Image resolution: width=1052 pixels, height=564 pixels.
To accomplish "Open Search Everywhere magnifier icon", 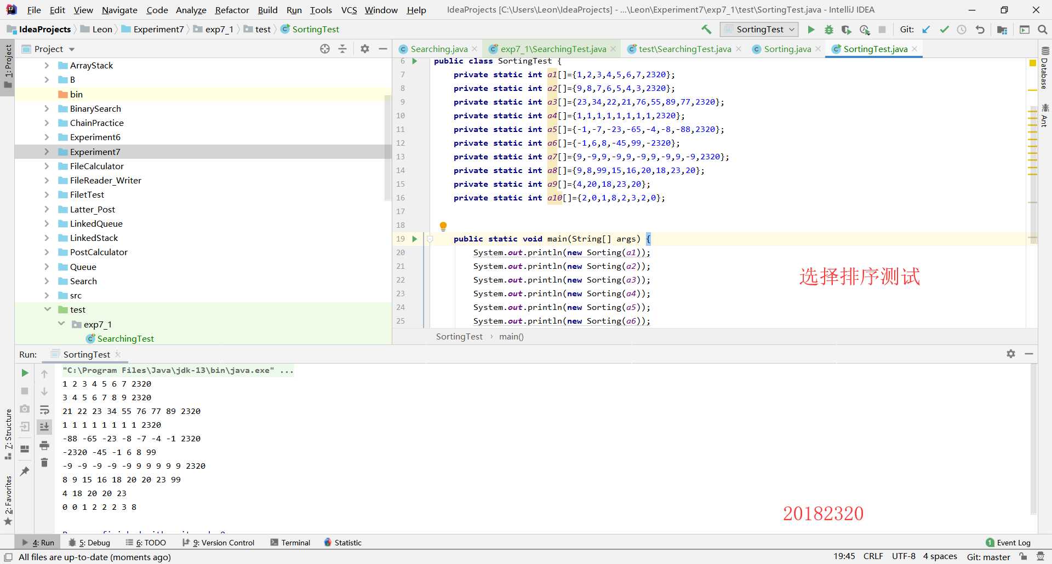I will tap(1042, 30).
